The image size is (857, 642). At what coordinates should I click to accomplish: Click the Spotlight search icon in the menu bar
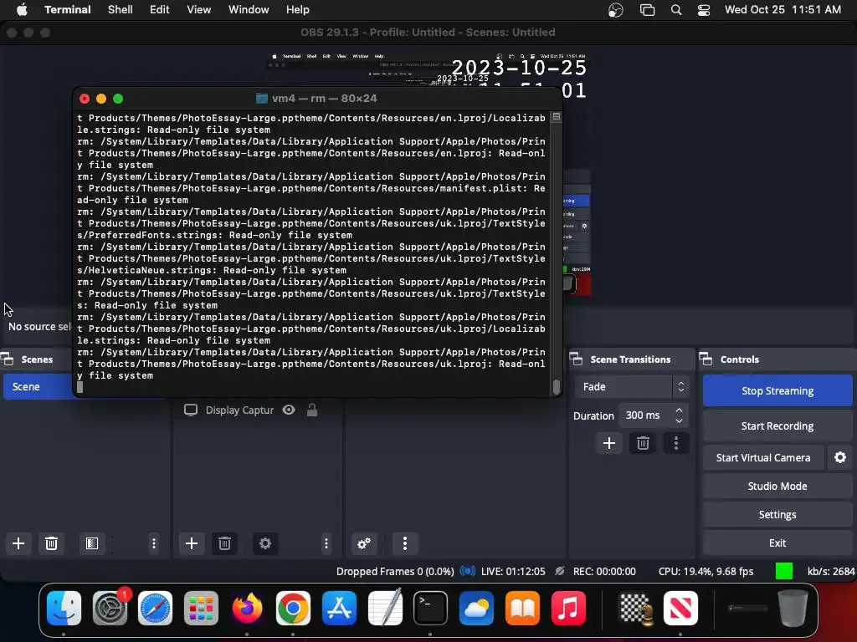pyautogui.click(x=676, y=9)
